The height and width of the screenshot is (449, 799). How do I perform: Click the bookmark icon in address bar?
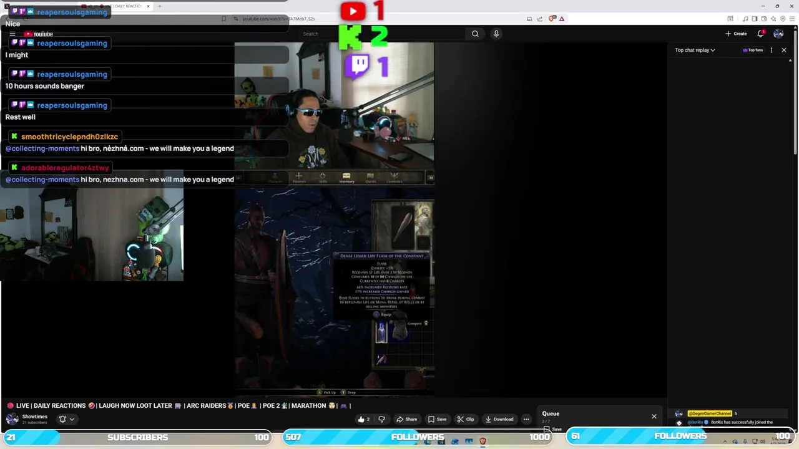tap(224, 19)
